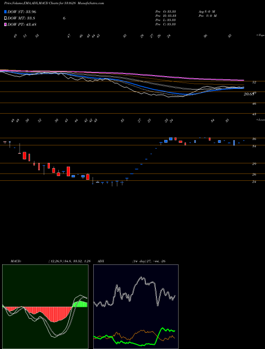Open the MACD histogram chart panel
This screenshot has height=349, width=265.
[45, 307]
